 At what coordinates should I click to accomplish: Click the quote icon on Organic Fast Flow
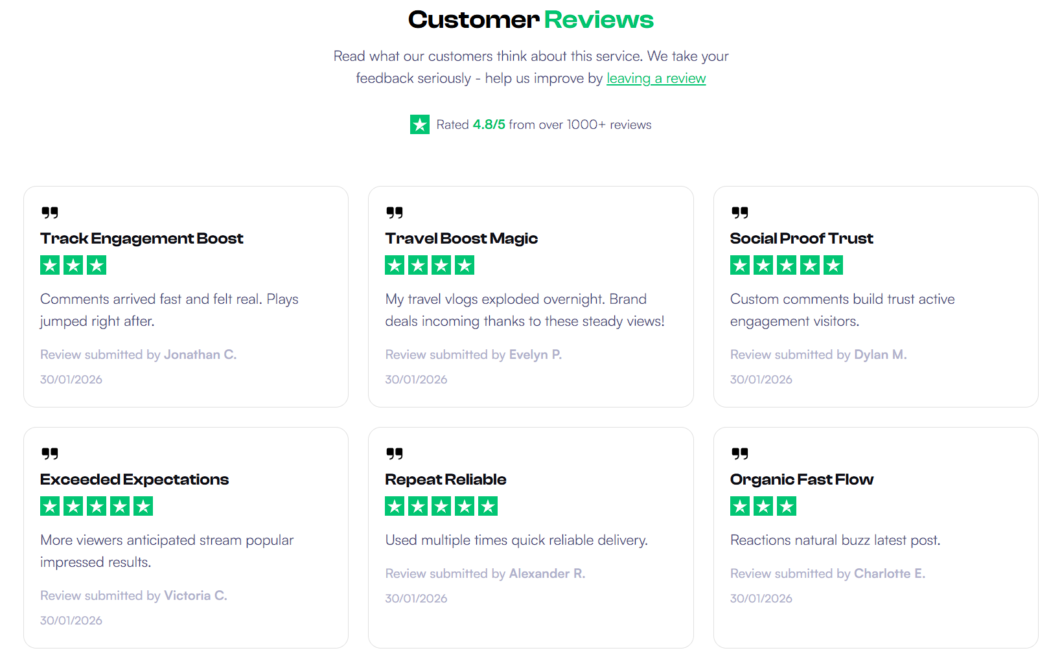(x=739, y=454)
